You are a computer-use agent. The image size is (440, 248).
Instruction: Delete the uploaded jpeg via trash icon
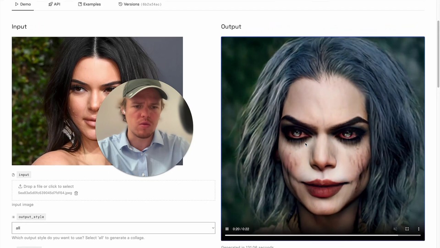(x=76, y=193)
